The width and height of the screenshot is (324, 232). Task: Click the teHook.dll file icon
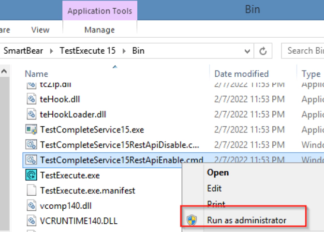pos(31,100)
